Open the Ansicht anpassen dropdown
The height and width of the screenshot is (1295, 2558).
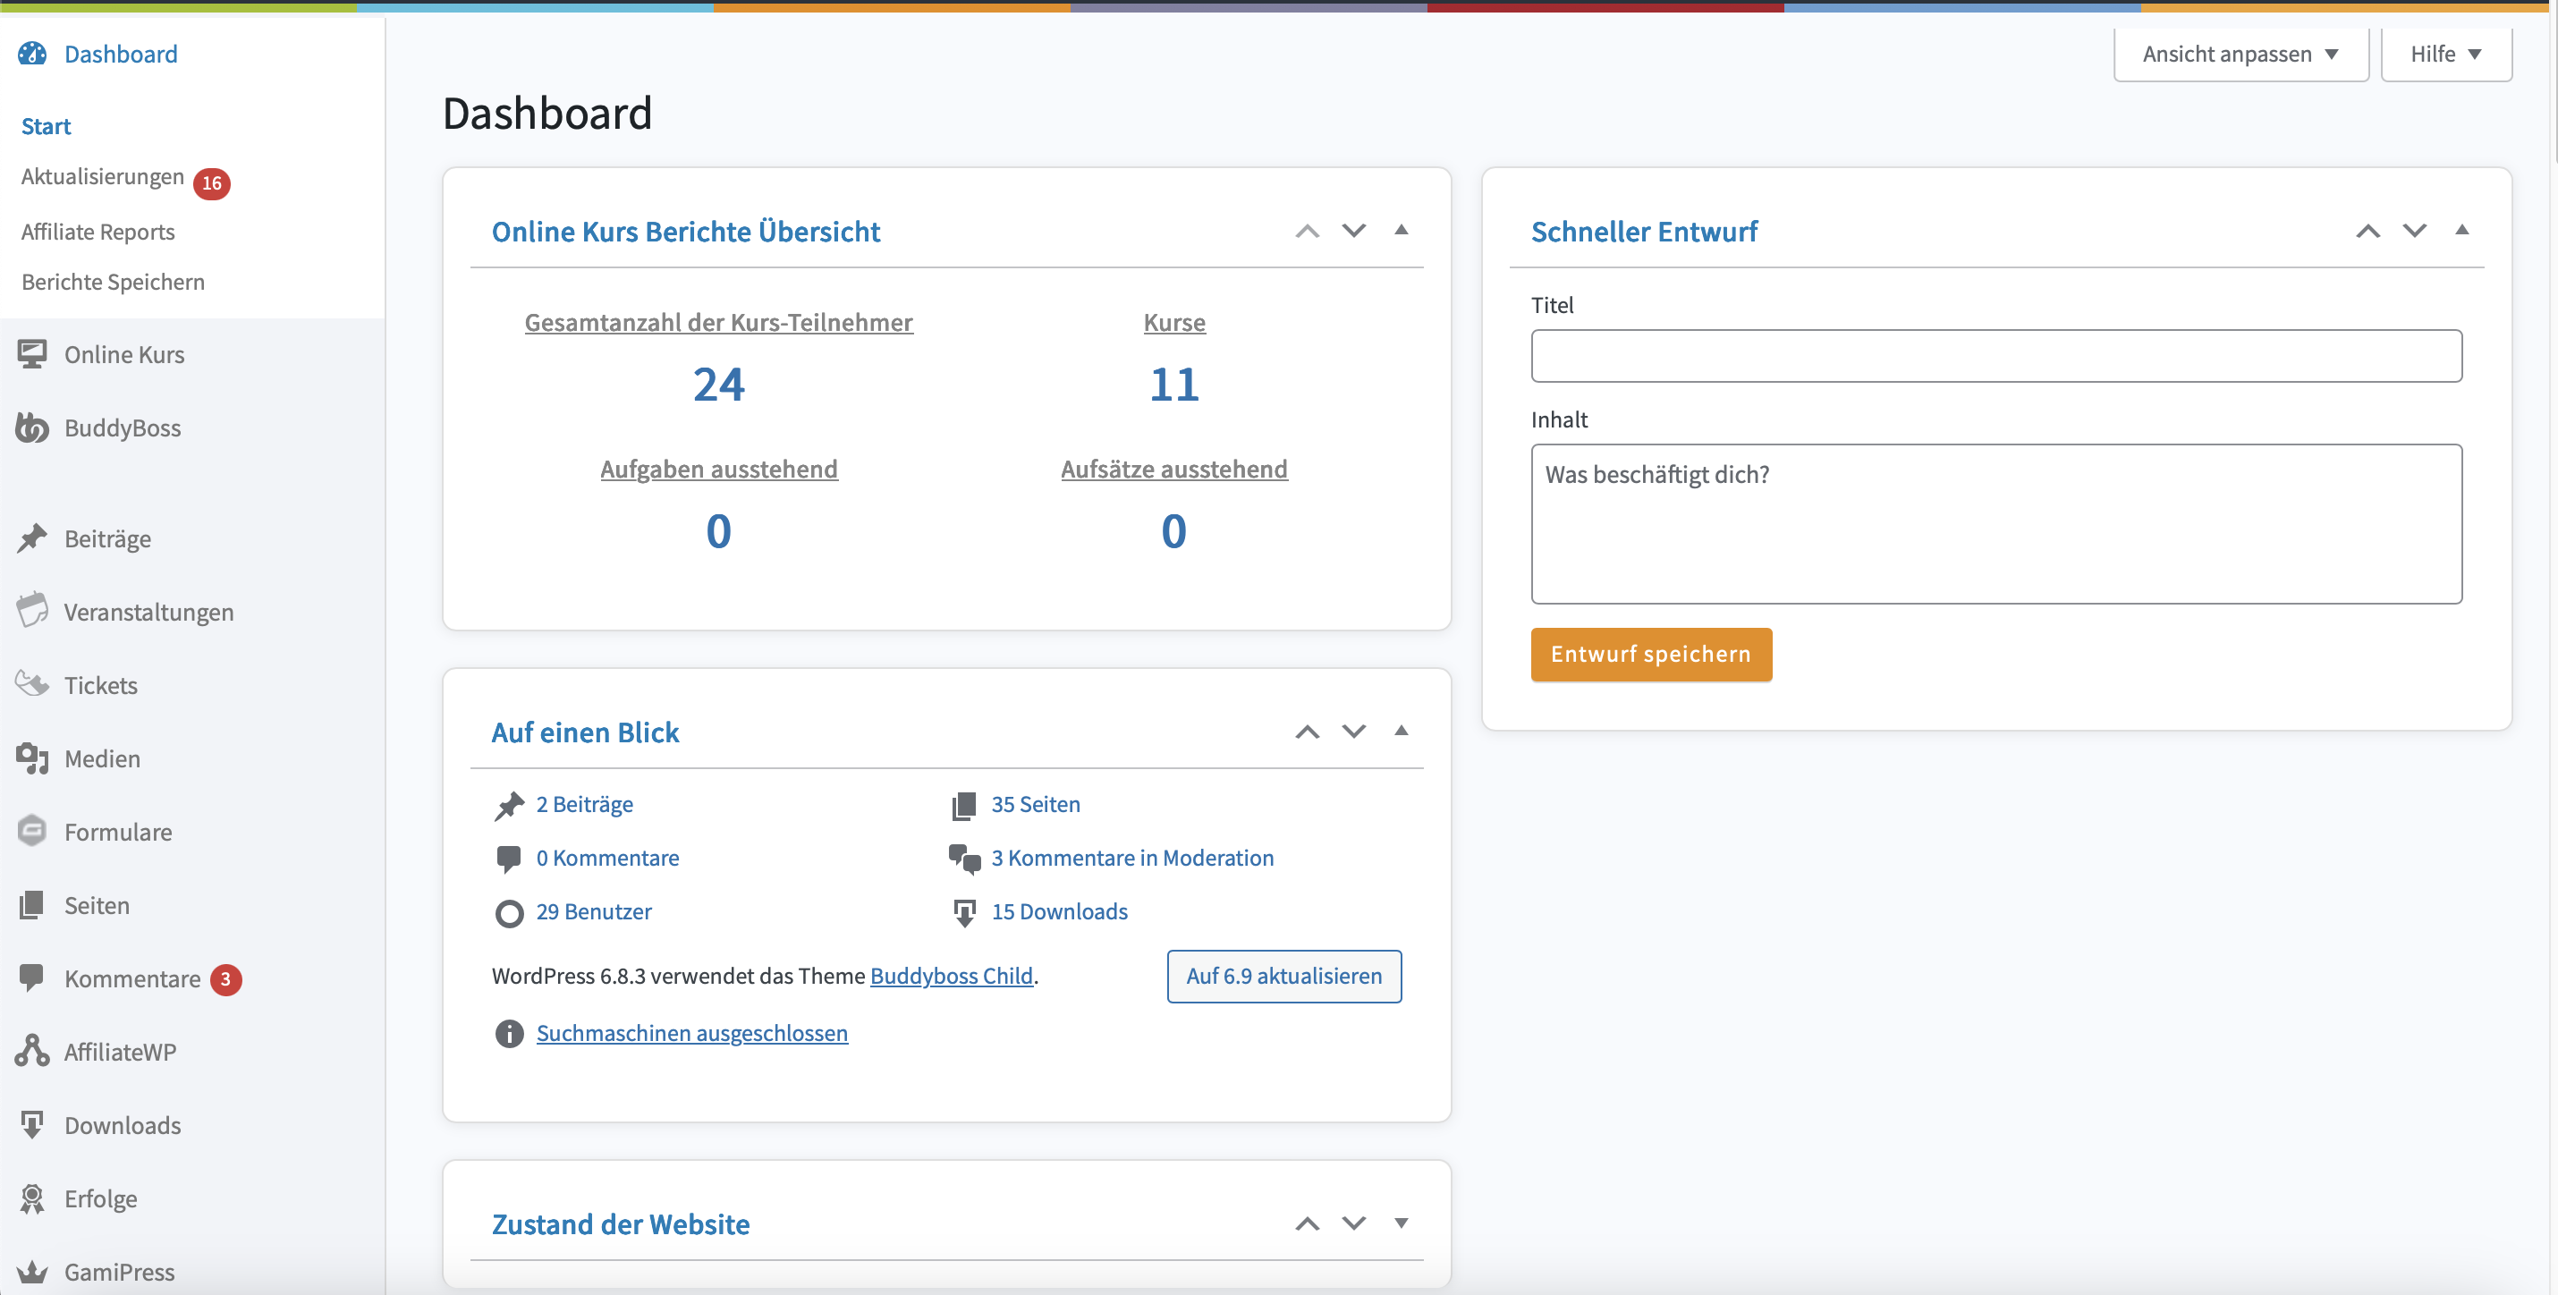coord(2240,54)
